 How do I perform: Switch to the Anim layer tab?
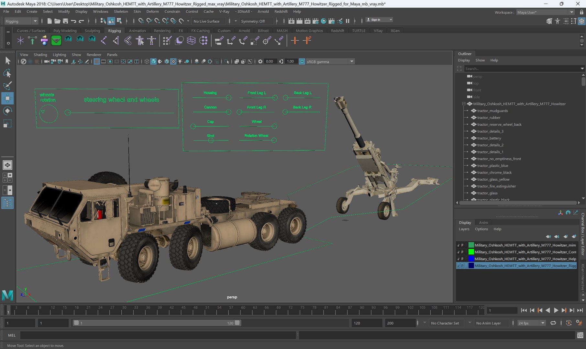483,222
